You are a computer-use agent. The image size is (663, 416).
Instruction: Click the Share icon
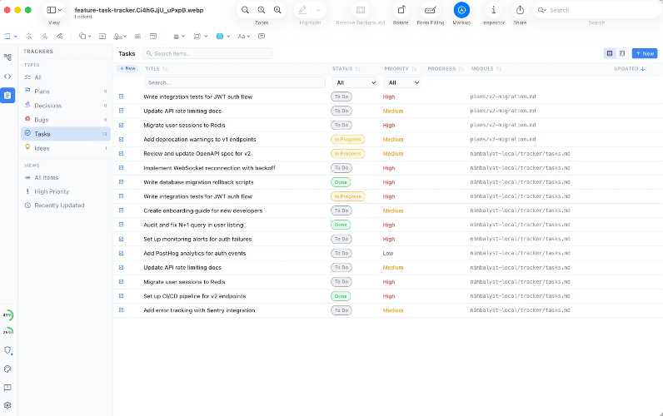(x=520, y=10)
